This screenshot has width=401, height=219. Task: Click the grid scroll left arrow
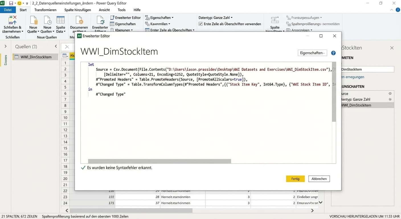pos(67,210)
